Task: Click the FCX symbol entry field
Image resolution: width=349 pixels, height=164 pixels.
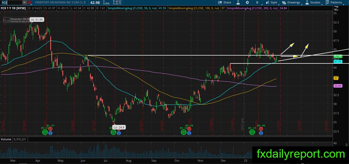Action: [x=11, y=2]
